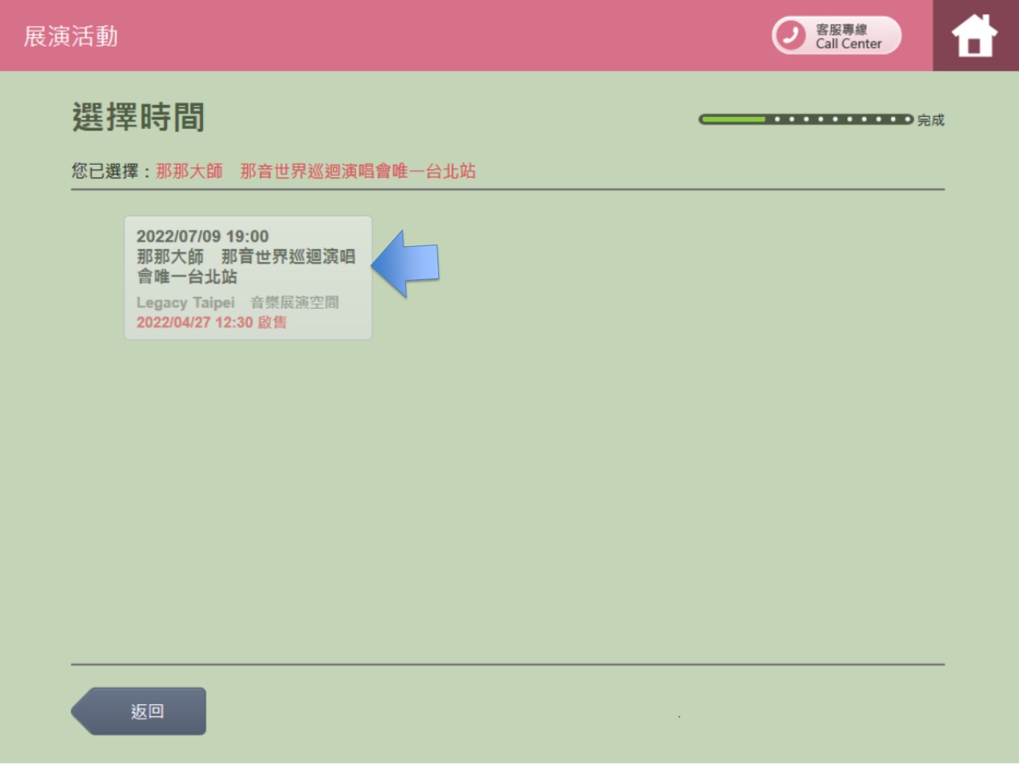Screen dimensions: 1019x764
Task: Go back with the 返回 button
Action: [x=139, y=711]
